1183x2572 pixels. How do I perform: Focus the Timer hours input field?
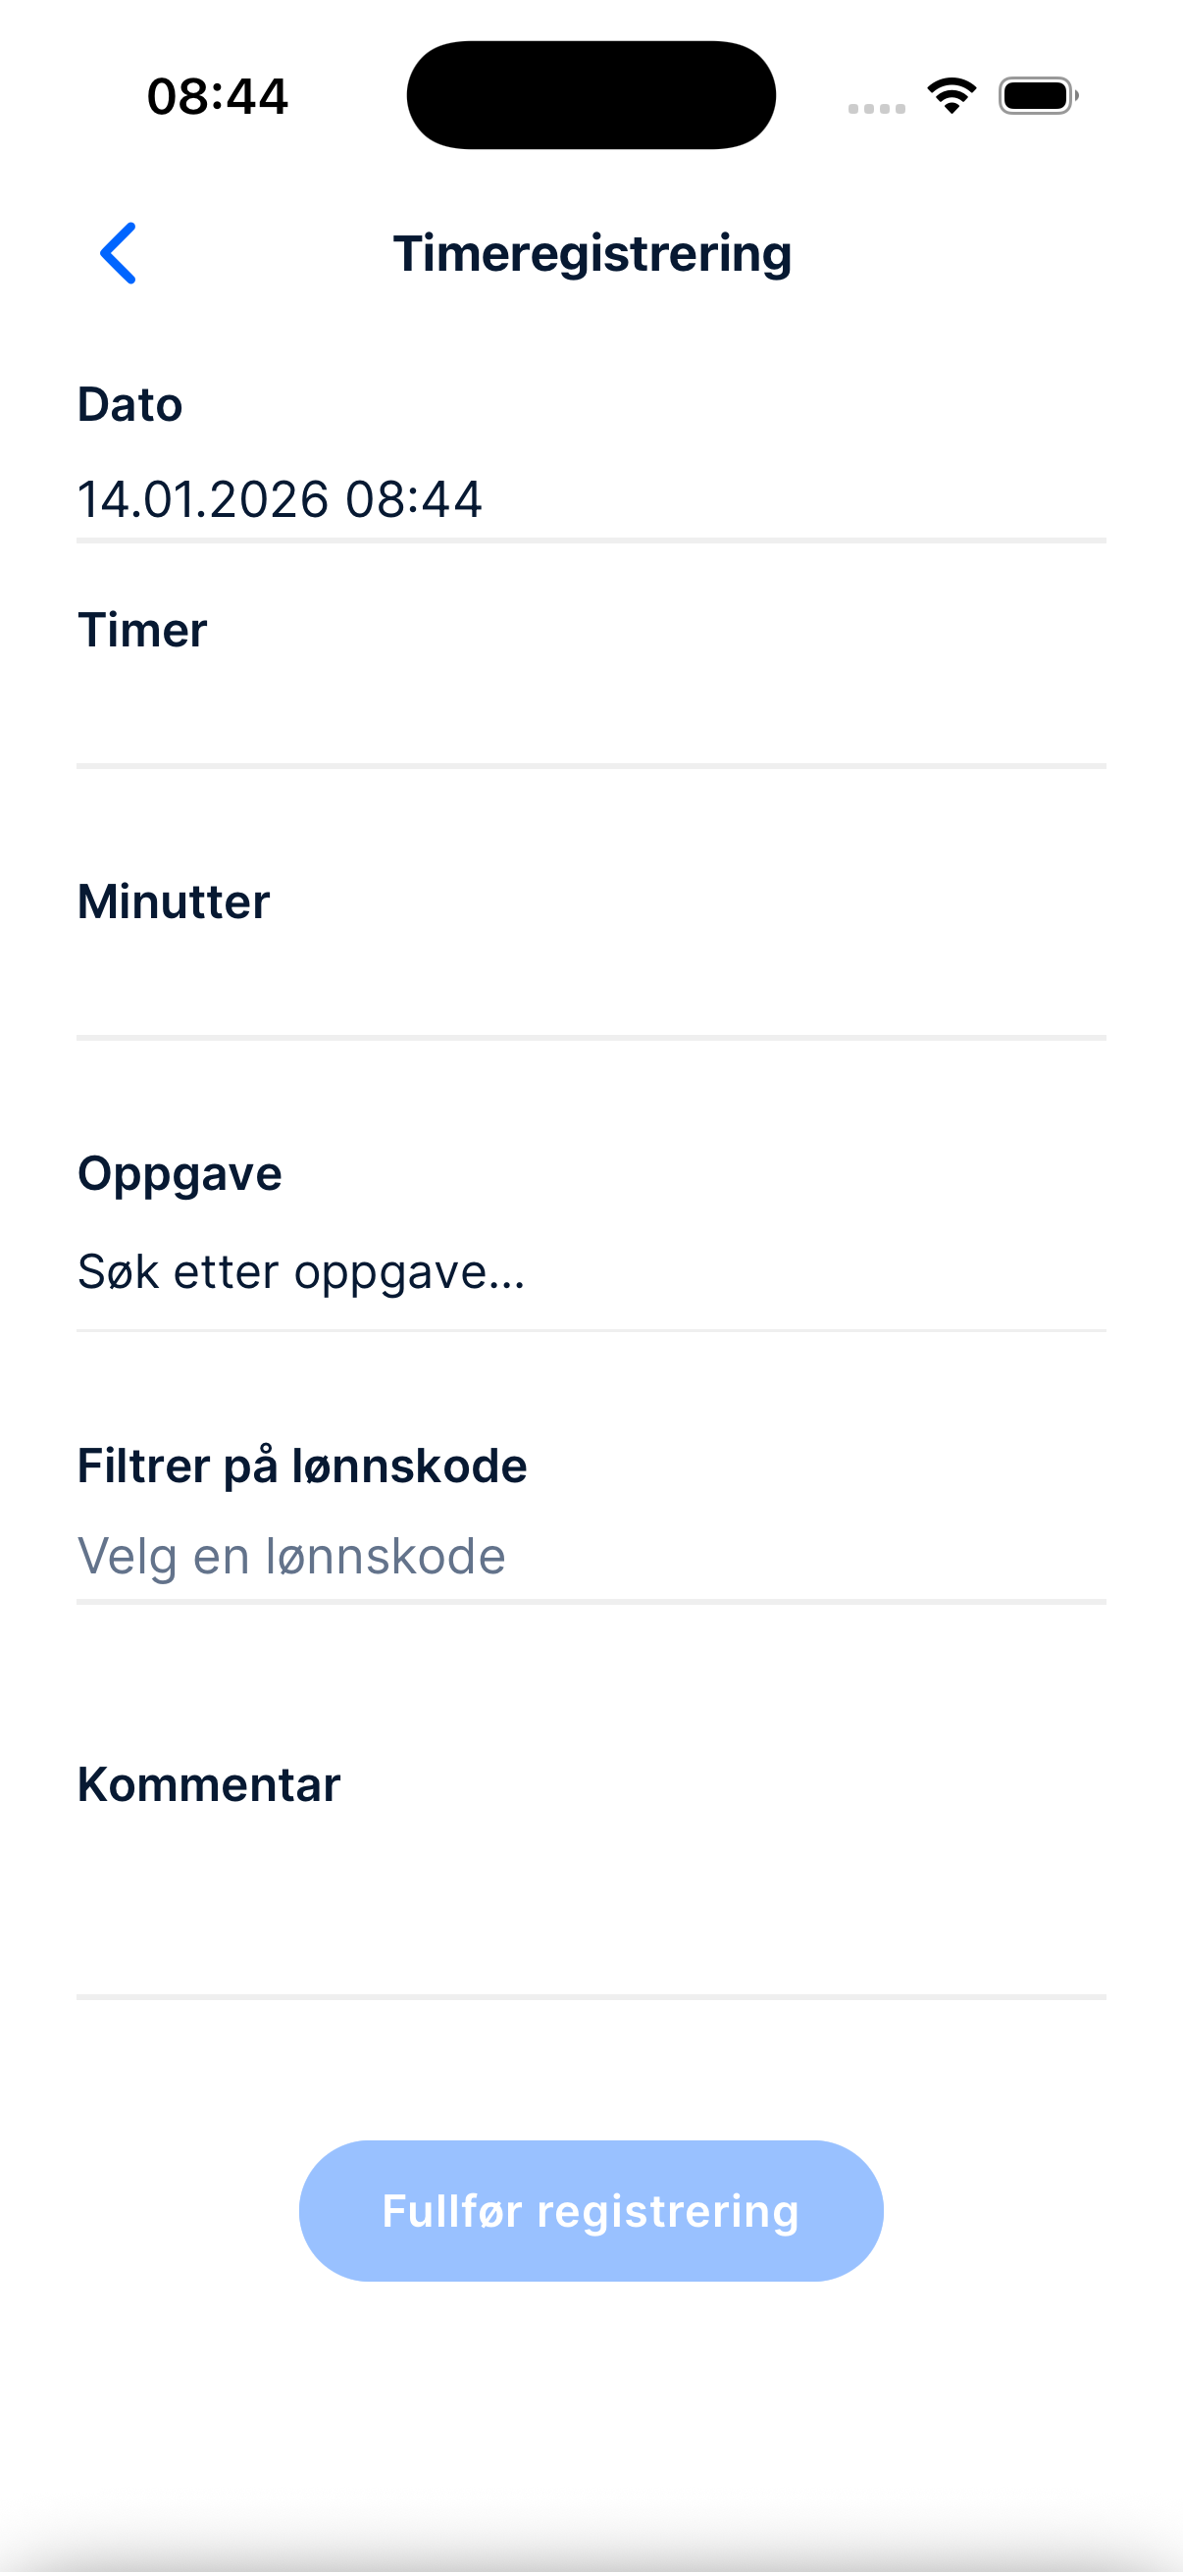(x=591, y=726)
